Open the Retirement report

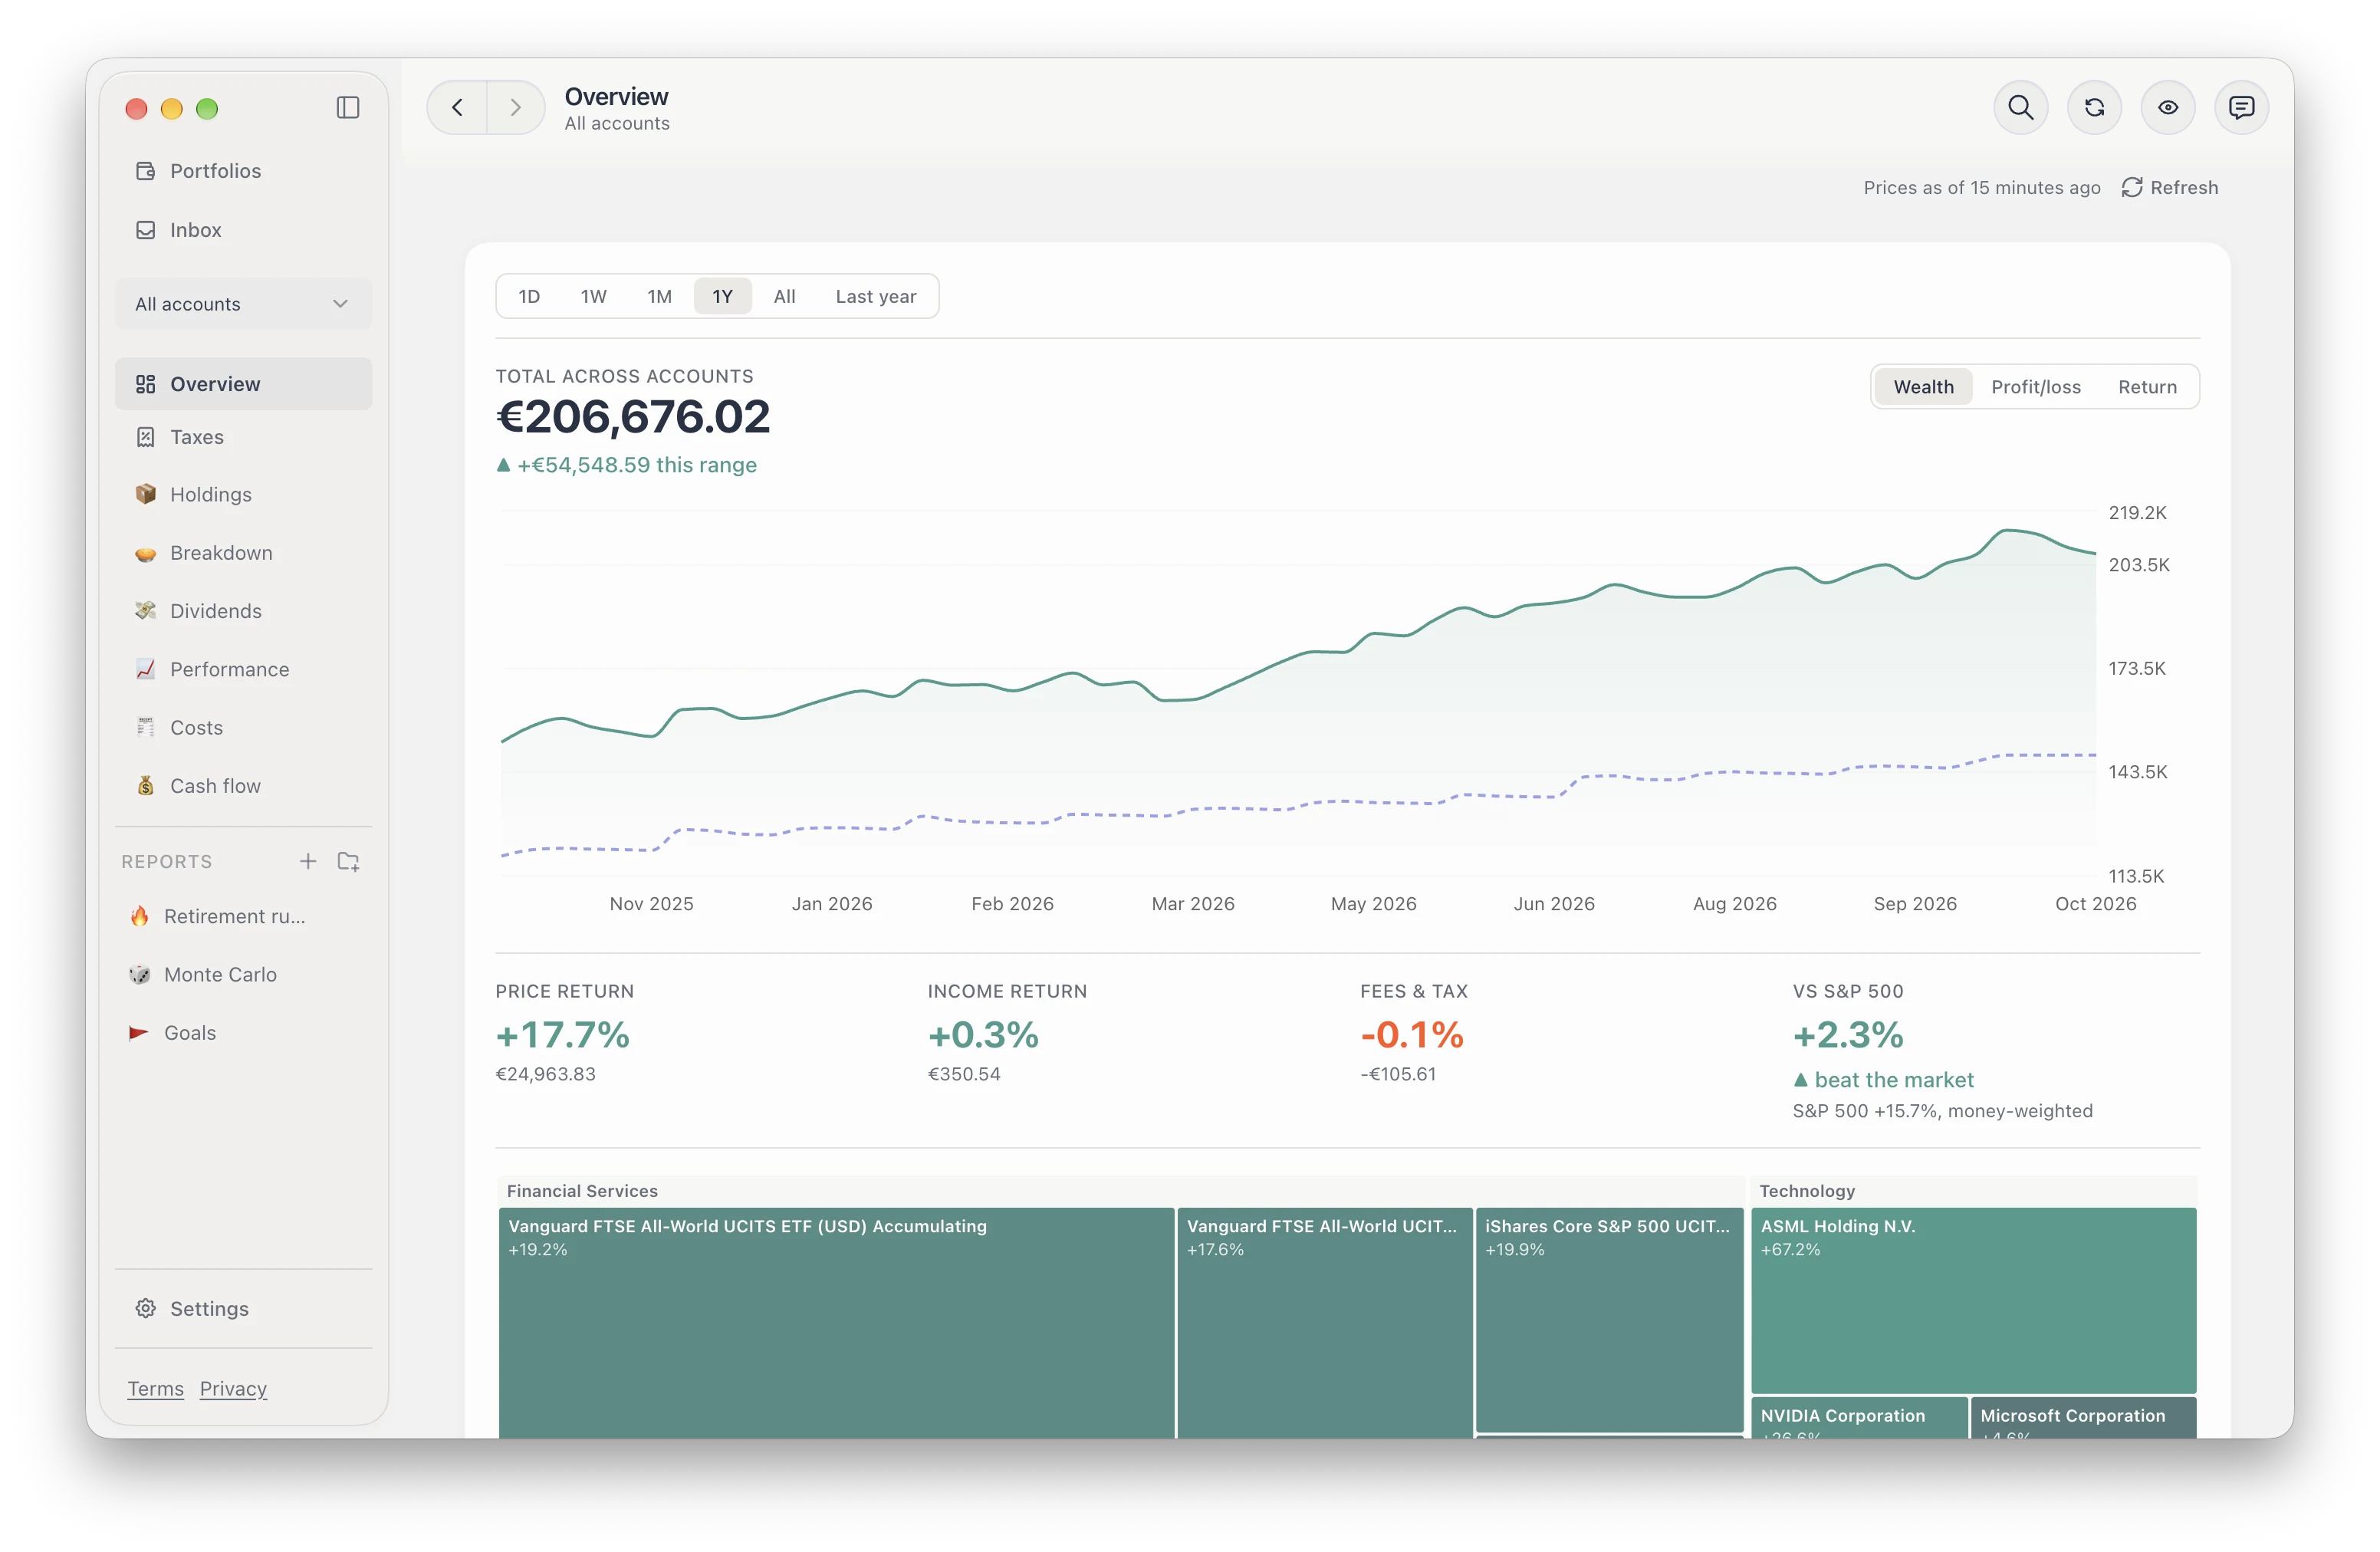(x=243, y=917)
